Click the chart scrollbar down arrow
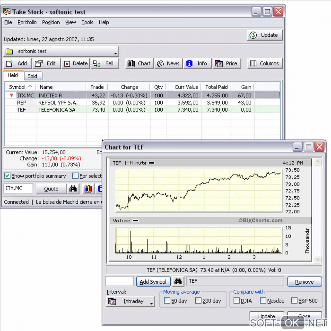The height and width of the screenshot is (331, 331). [317, 259]
